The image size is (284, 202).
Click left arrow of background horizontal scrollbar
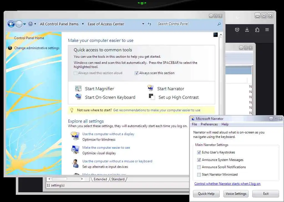[49, 179]
